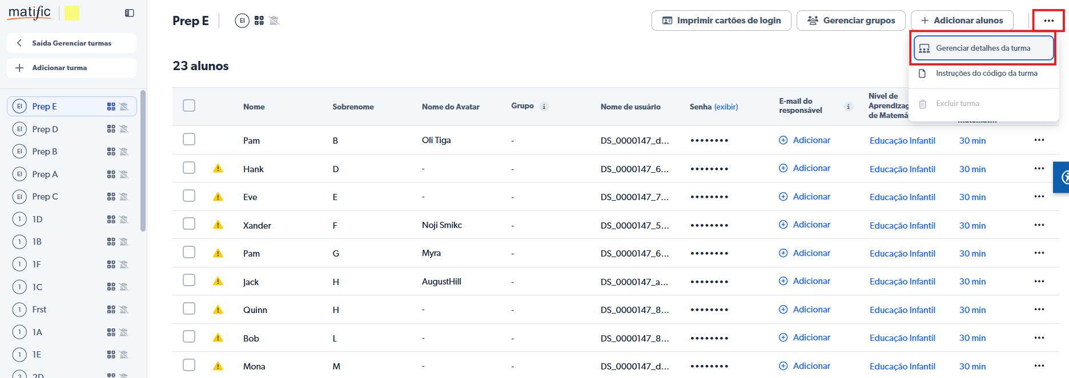Image resolution: width=1069 pixels, height=378 pixels.
Task: Open the three-dots menu for Xander's row
Action: (1039, 225)
